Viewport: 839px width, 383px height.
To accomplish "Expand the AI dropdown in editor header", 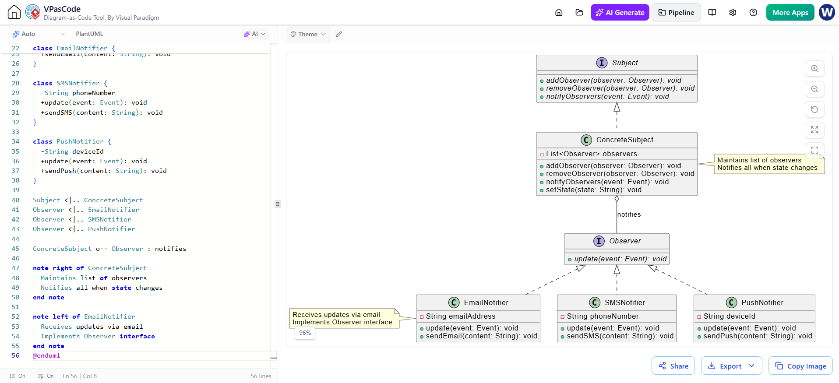I will [x=254, y=34].
